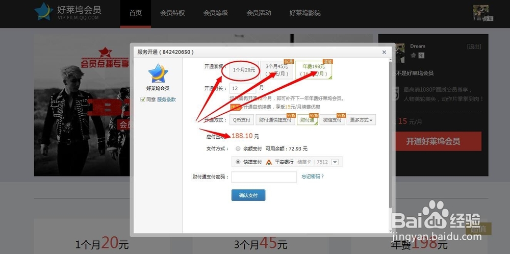Select 快捷支付 radio option
Screen dimensions: 510x254
click(238, 162)
